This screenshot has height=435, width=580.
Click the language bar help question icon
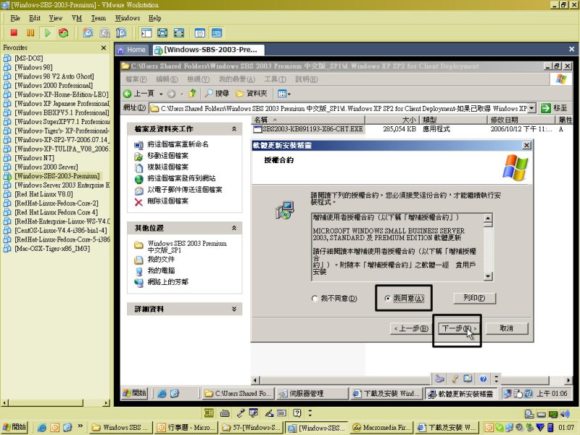click(297, 413)
